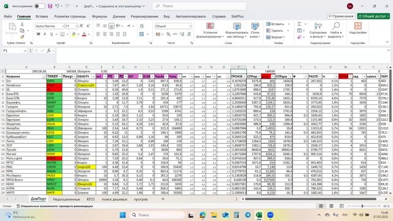Insert AutoSum sigma function
The width and height of the screenshot is (393, 221).
tap(299, 24)
